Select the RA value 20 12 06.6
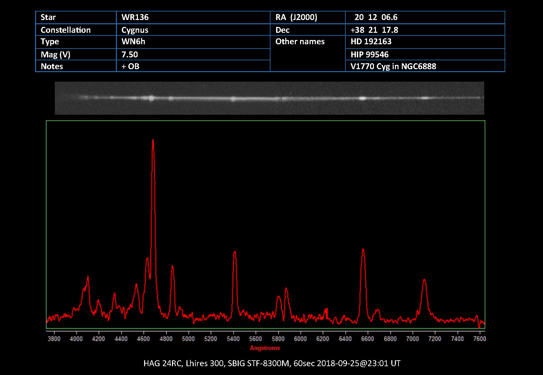 (x=376, y=17)
